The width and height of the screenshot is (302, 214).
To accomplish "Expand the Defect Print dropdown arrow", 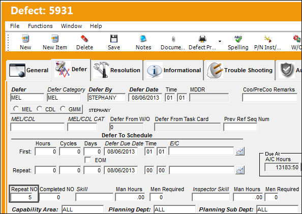I will pos(220,41).
